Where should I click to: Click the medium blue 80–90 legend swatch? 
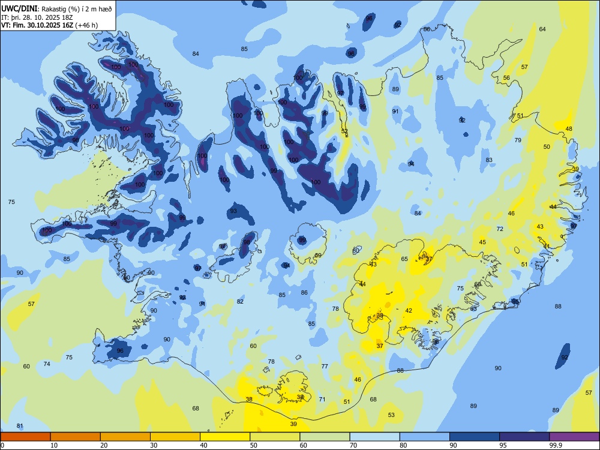(x=425, y=437)
